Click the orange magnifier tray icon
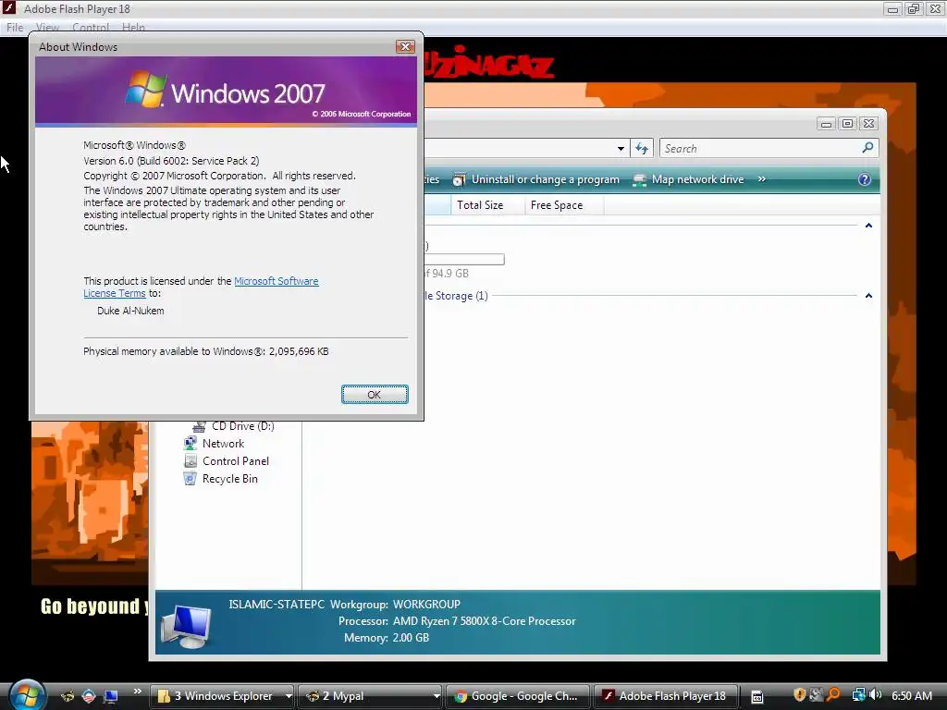The width and height of the screenshot is (947, 710). point(833,695)
